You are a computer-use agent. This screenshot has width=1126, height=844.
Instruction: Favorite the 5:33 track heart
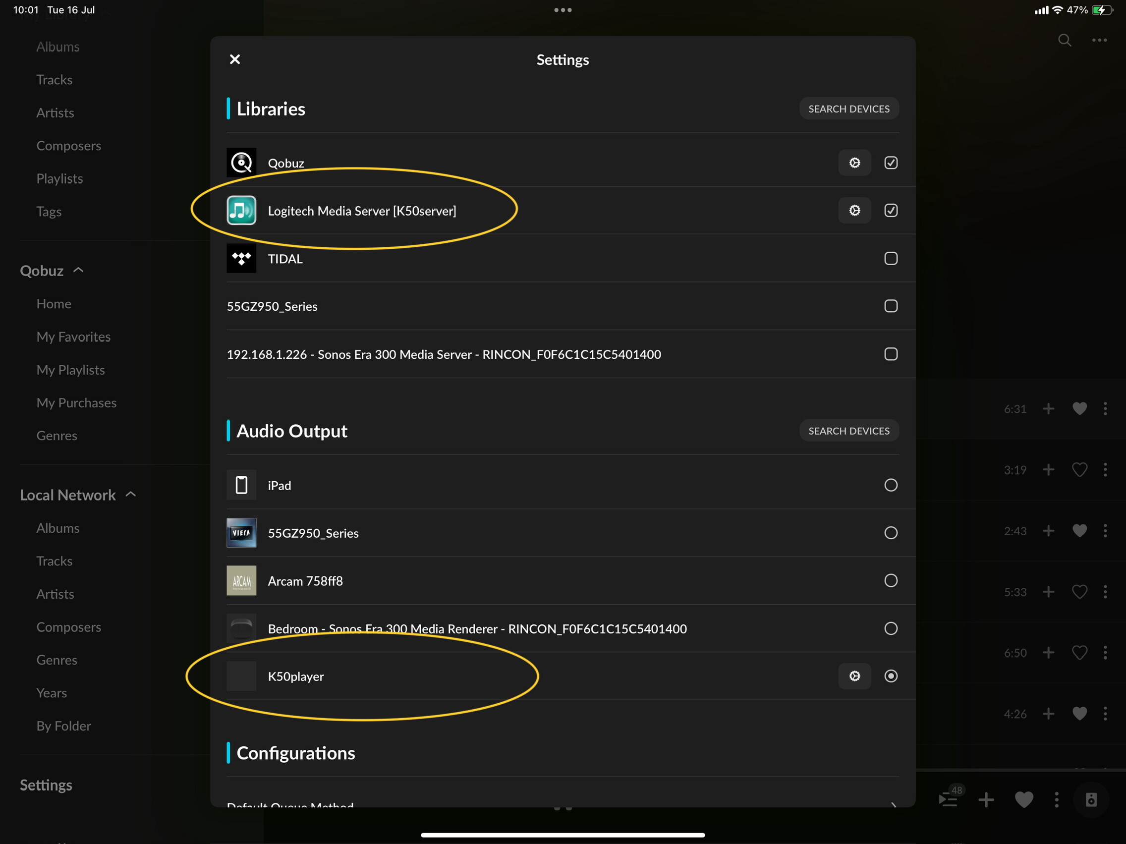(1080, 592)
